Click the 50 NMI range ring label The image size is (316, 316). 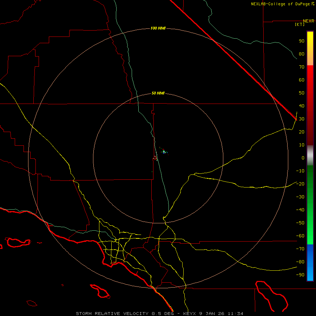158,93
